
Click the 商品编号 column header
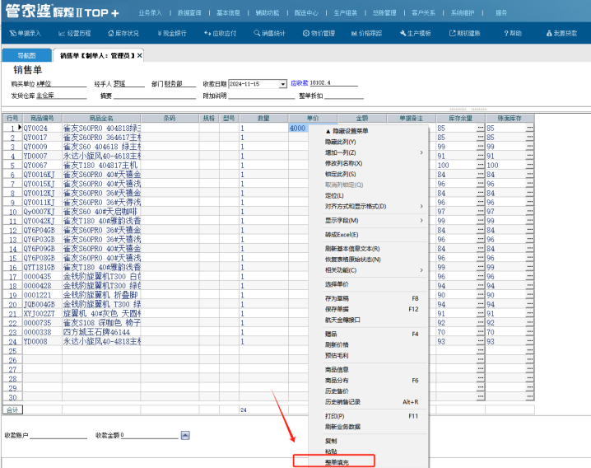pos(42,118)
